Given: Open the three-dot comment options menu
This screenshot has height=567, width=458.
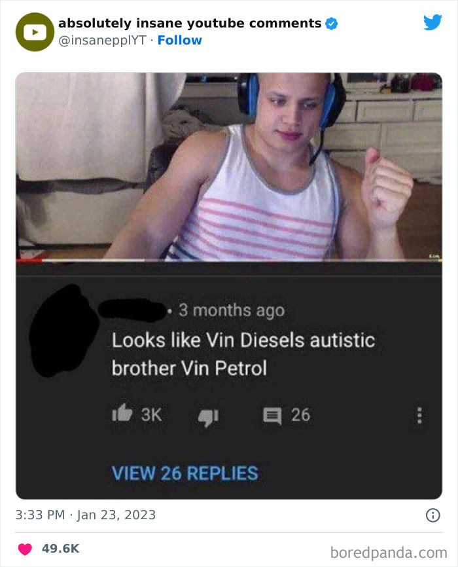Looking at the screenshot, I should [419, 416].
